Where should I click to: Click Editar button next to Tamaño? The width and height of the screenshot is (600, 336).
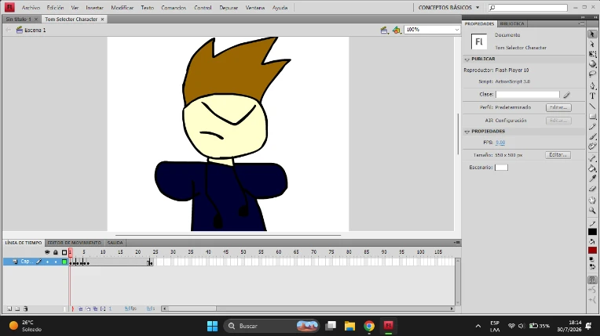(x=558, y=155)
